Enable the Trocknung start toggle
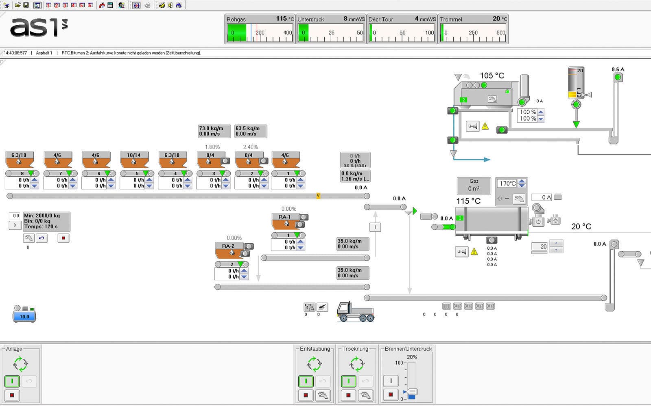Image resolution: width=651 pixels, height=406 pixels. click(349, 381)
